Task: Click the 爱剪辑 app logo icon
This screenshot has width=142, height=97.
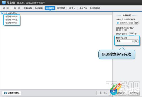Action: coord(4,3)
